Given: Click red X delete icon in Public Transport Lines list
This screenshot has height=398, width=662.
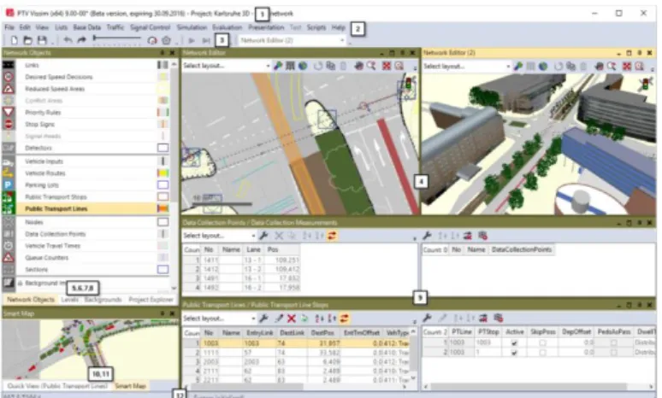Looking at the screenshot, I should click(x=292, y=319).
